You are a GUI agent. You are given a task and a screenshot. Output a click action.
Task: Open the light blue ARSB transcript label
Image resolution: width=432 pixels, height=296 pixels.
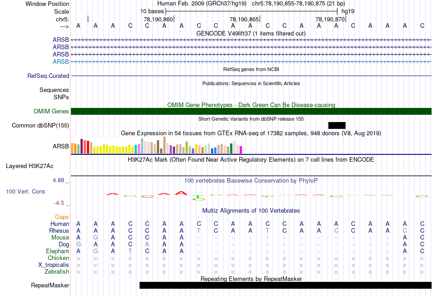point(60,61)
